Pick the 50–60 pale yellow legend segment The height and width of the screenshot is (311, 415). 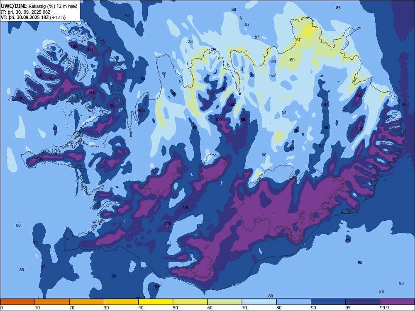[190, 302]
